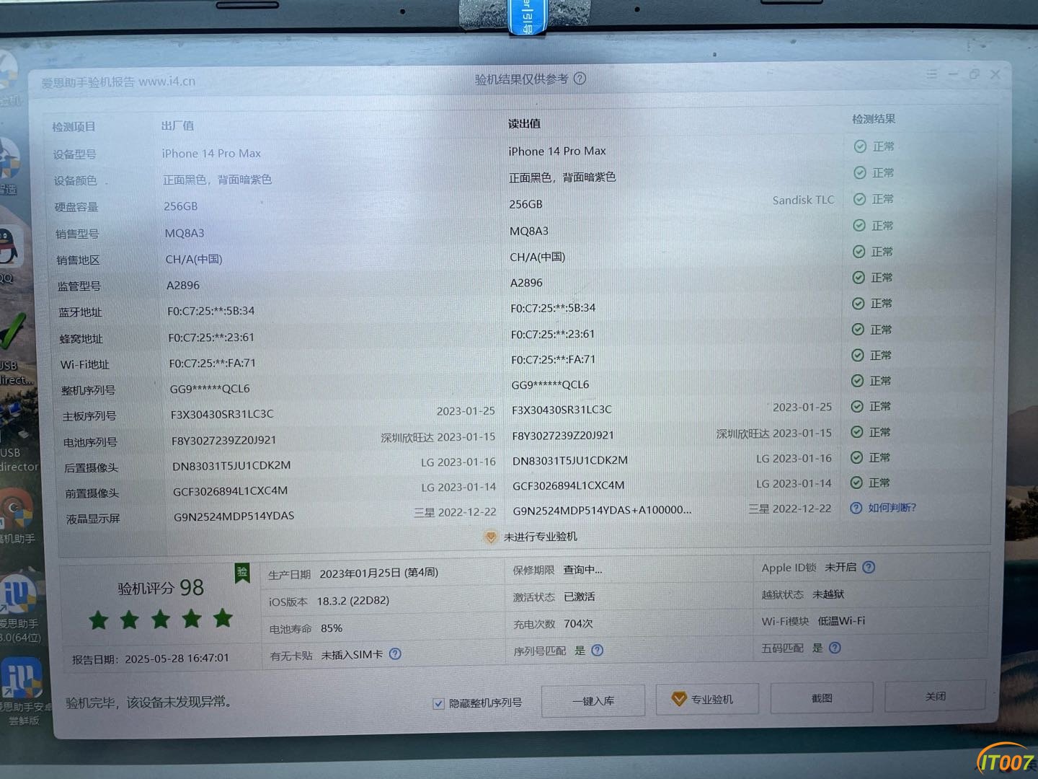
Task: Click the 报告日期 2025-05-28 16:47:01 text
Action: coord(151,659)
